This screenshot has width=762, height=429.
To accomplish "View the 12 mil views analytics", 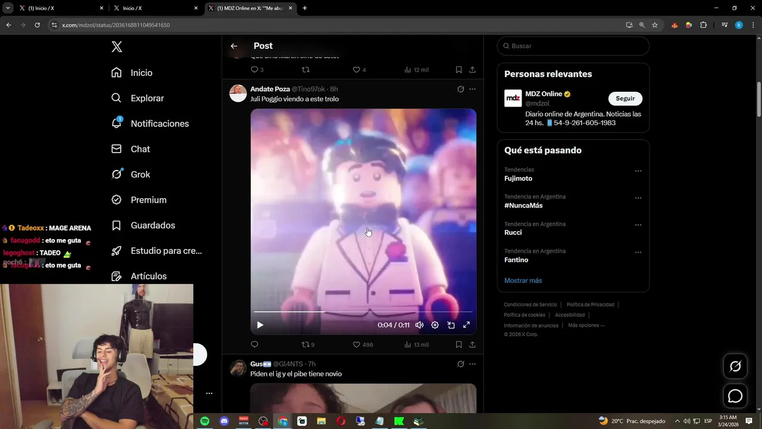I will 416,70.
